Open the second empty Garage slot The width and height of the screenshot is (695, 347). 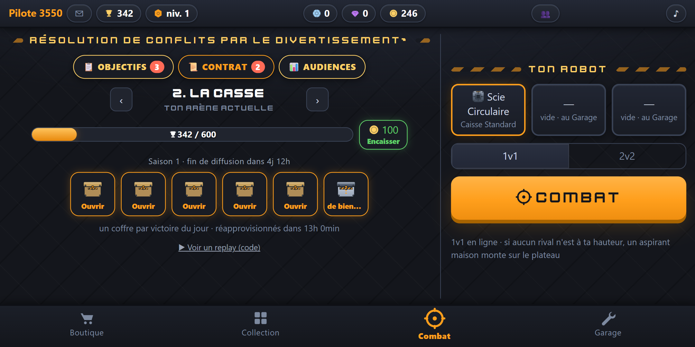(649, 110)
